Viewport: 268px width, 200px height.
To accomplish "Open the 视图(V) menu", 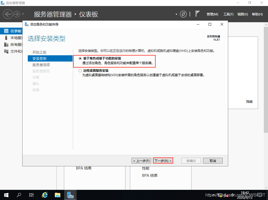I will [x=242, y=14].
